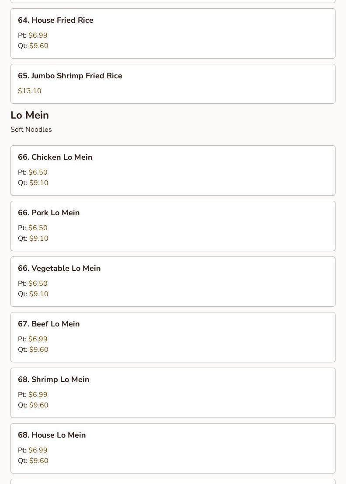Pick the House Lo Mein quart price
The width and height of the screenshot is (346, 484).
pyautogui.click(x=38, y=461)
